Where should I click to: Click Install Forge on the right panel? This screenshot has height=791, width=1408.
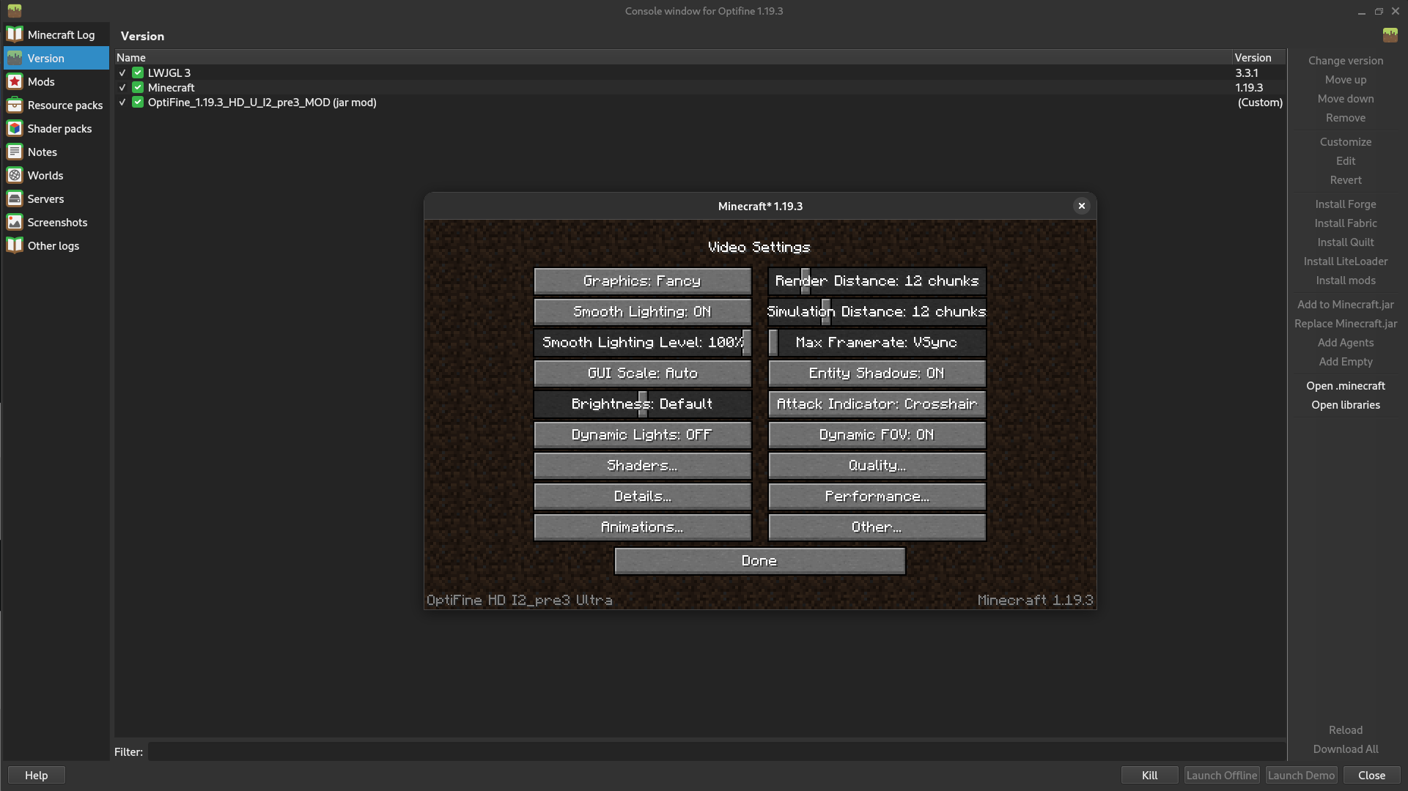1345,204
